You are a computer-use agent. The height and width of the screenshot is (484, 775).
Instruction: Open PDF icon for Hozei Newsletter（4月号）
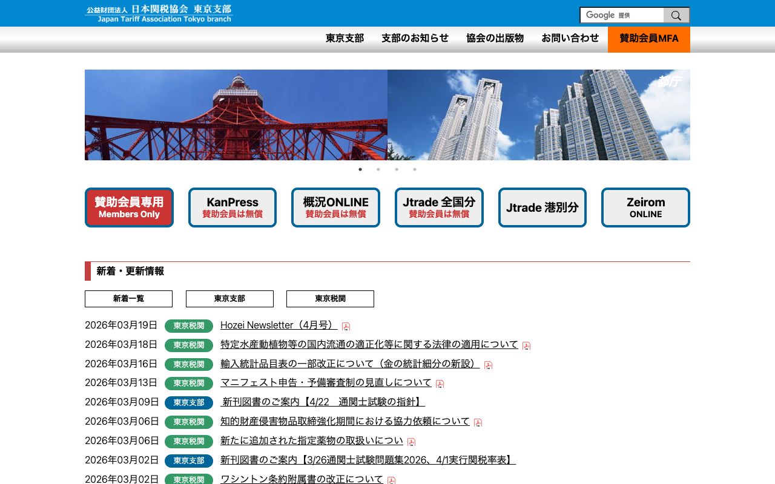[346, 326]
